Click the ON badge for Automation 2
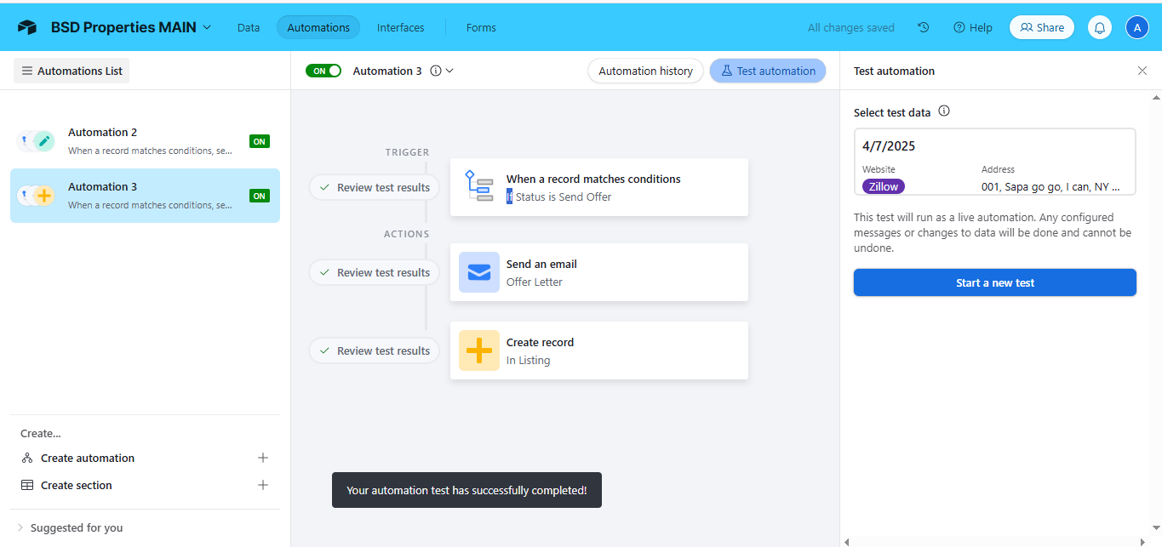 click(260, 141)
